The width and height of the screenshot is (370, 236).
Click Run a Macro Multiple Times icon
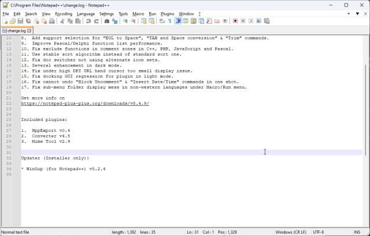pyautogui.click(x=259, y=21)
